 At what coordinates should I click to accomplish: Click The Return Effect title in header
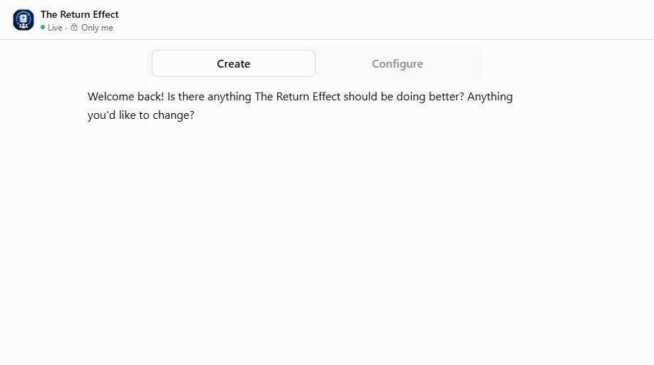pyautogui.click(x=80, y=14)
